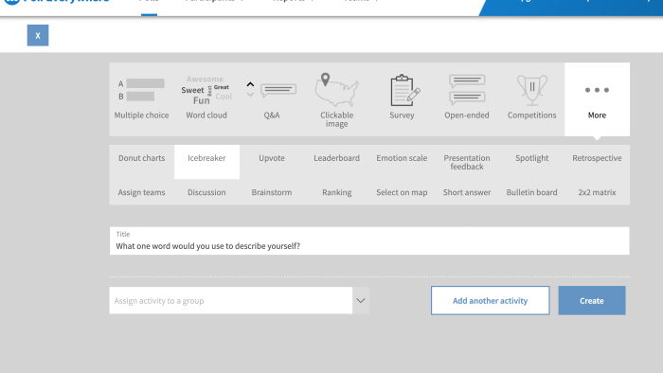Pick the Competitions trophy icon
The height and width of the screenshot is (373, 663).
coord(532,90)
